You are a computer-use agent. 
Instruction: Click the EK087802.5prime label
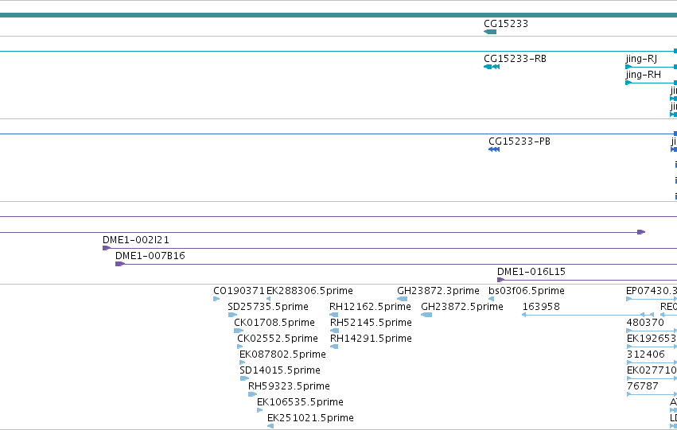tap(282, 354)
